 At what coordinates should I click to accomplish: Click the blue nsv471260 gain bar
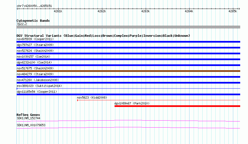[x=128, y=83]
